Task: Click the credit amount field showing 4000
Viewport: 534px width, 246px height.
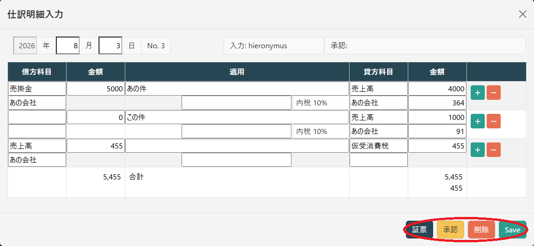Action: pos(437,89)
